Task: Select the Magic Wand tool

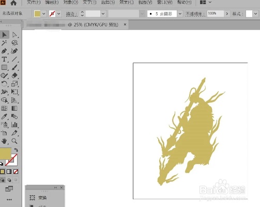Action: (x=4, y=43)
